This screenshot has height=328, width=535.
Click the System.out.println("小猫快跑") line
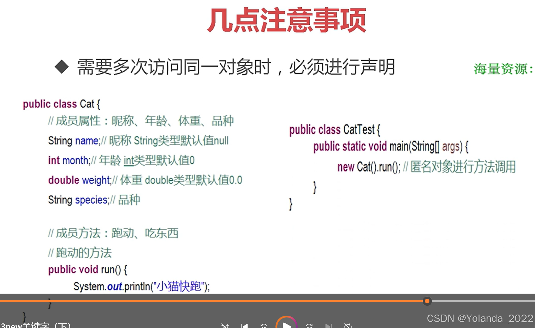[x=142, y=286]
